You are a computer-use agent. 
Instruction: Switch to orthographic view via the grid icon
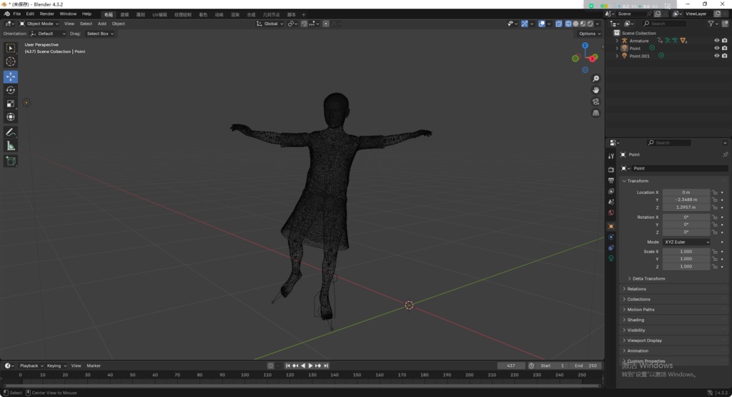point(596,113)
